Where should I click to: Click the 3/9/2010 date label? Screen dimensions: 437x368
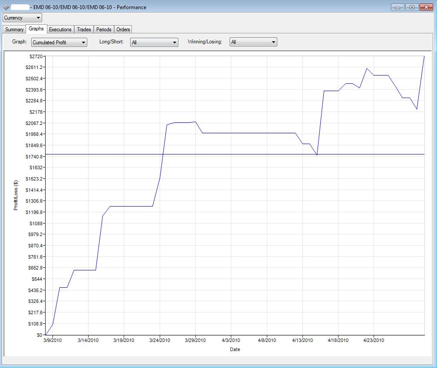click(x=53, y=340)
